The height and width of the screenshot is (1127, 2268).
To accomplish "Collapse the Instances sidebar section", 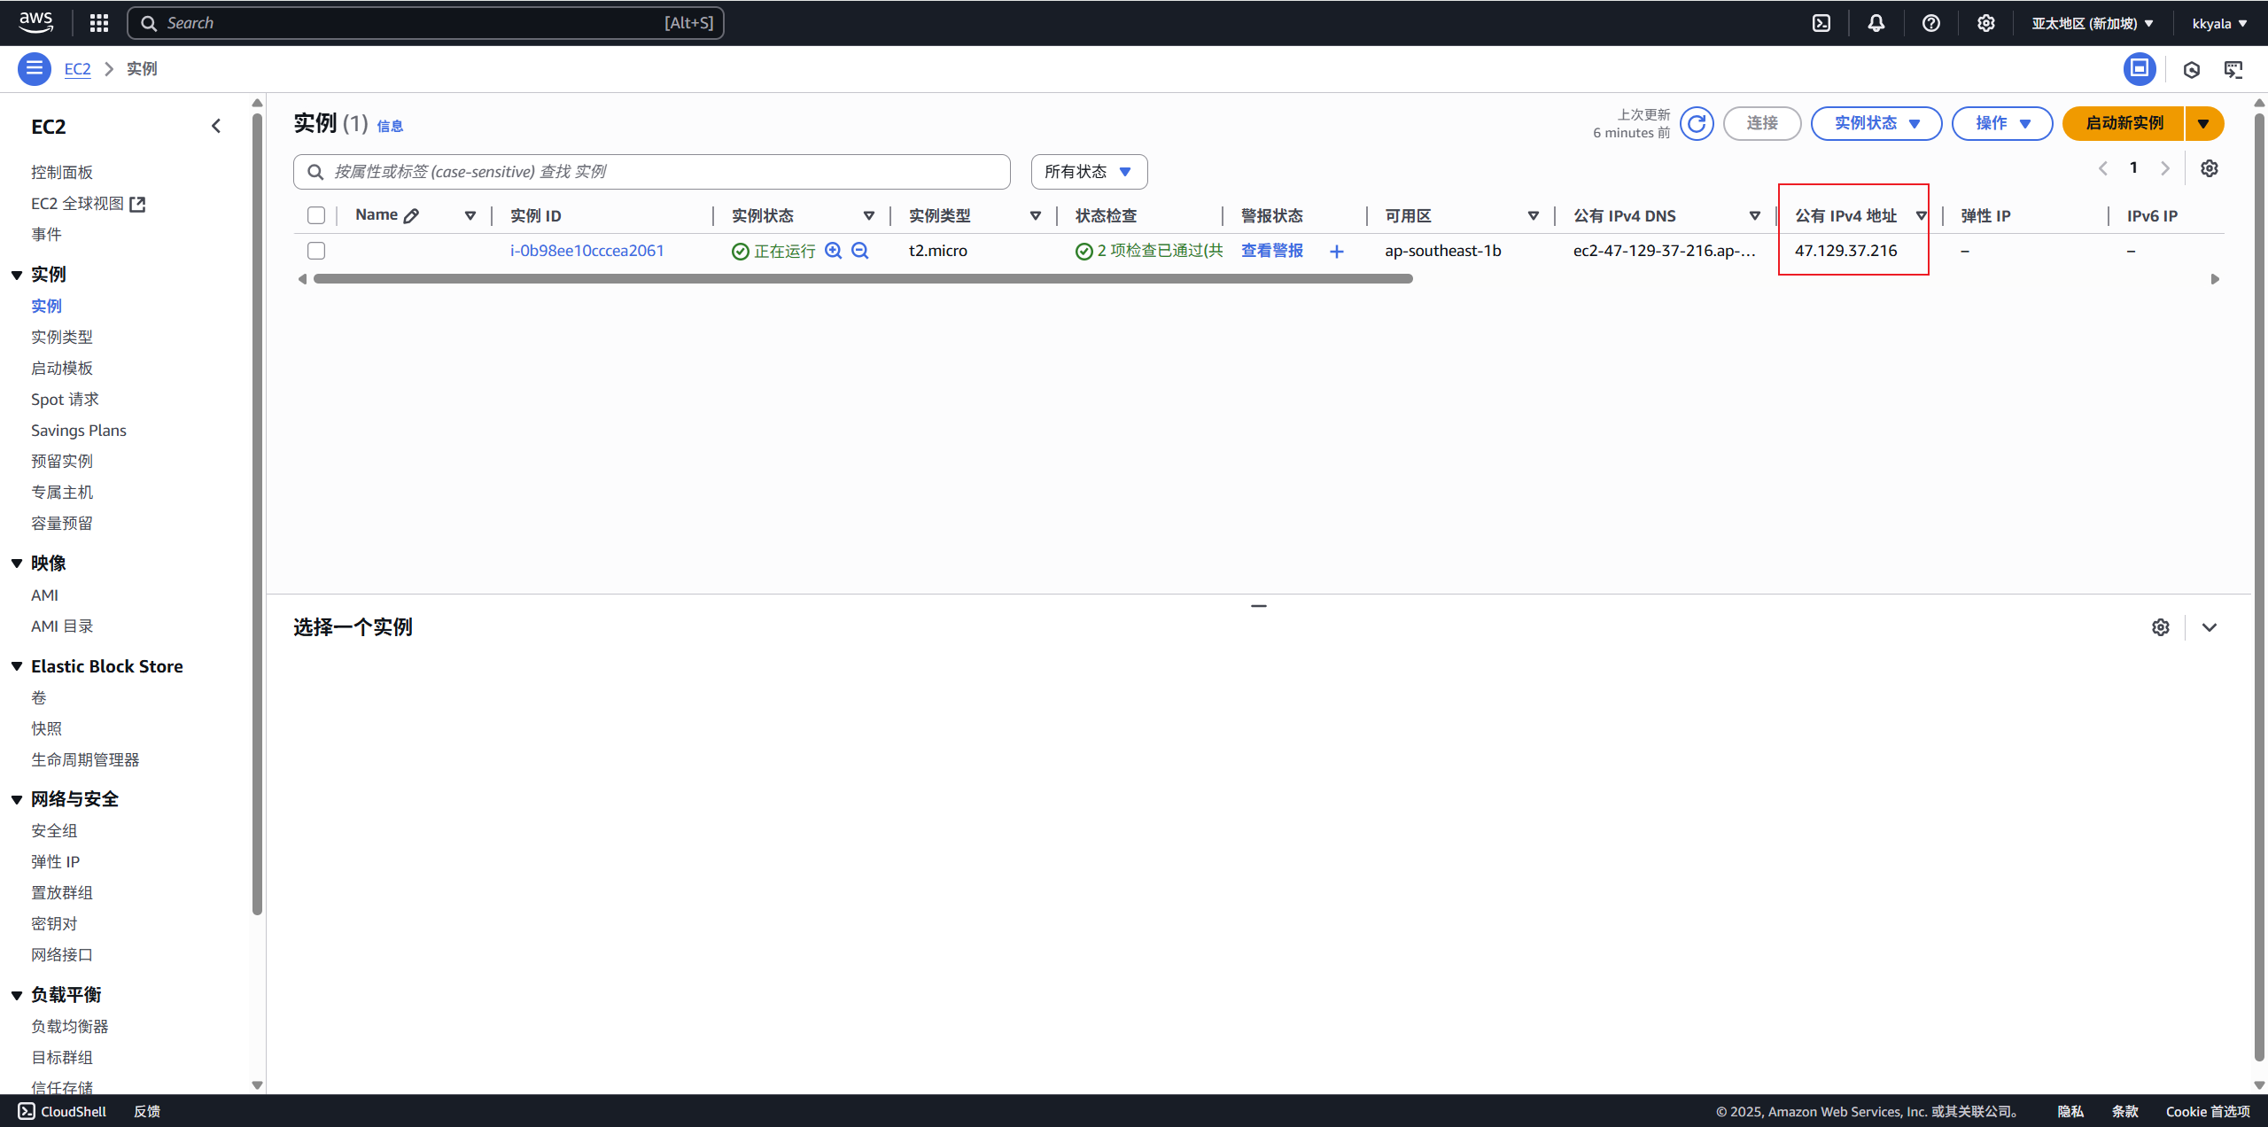I will click(x=17, y=275).
